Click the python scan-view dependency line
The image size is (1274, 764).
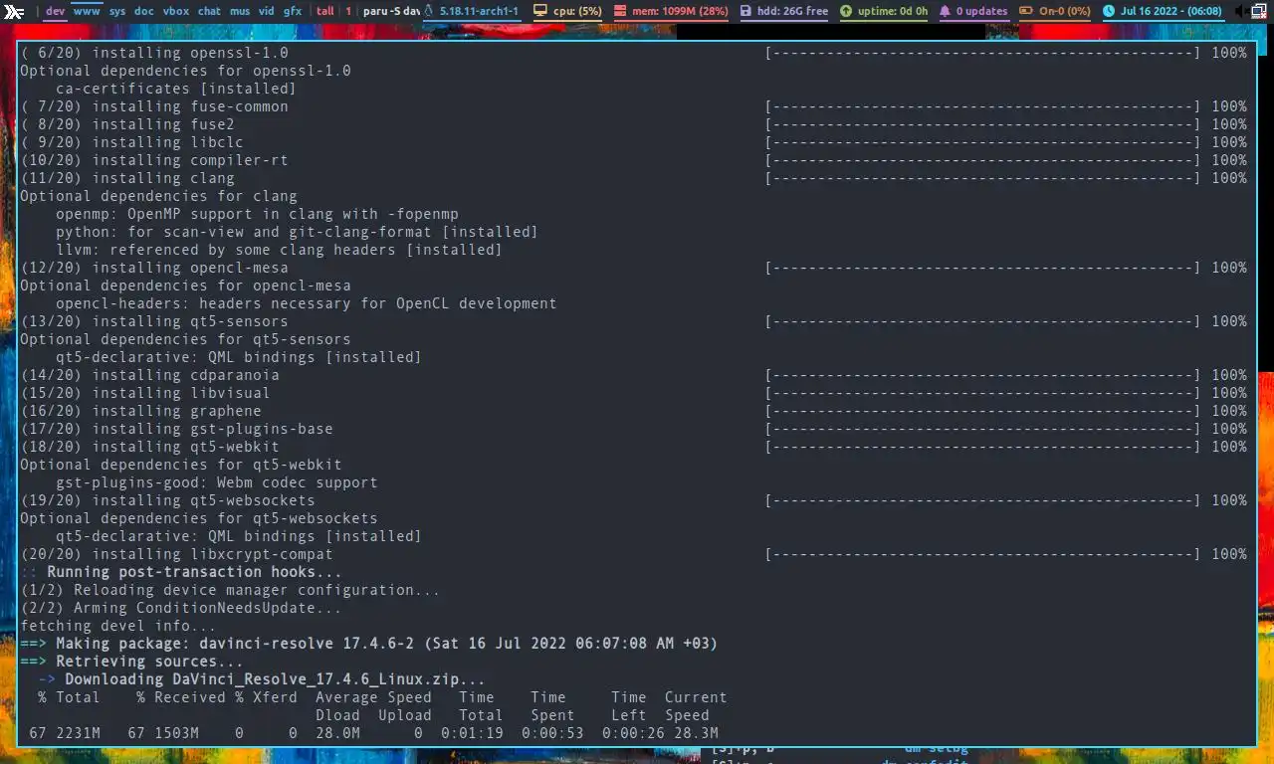point(297,232)
